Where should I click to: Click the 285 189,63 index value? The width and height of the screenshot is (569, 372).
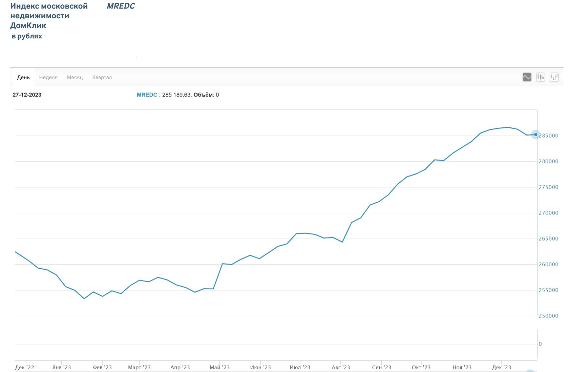click(176, 95)
